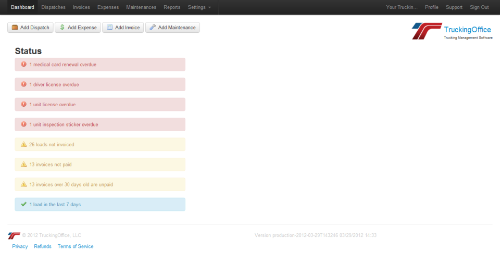
Task: Open the Your Truckin... company link
Action: click(x=402, y=7)
